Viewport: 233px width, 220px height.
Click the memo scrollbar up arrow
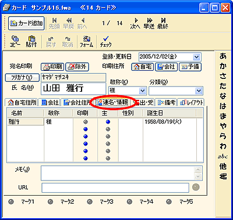[198, 169]
